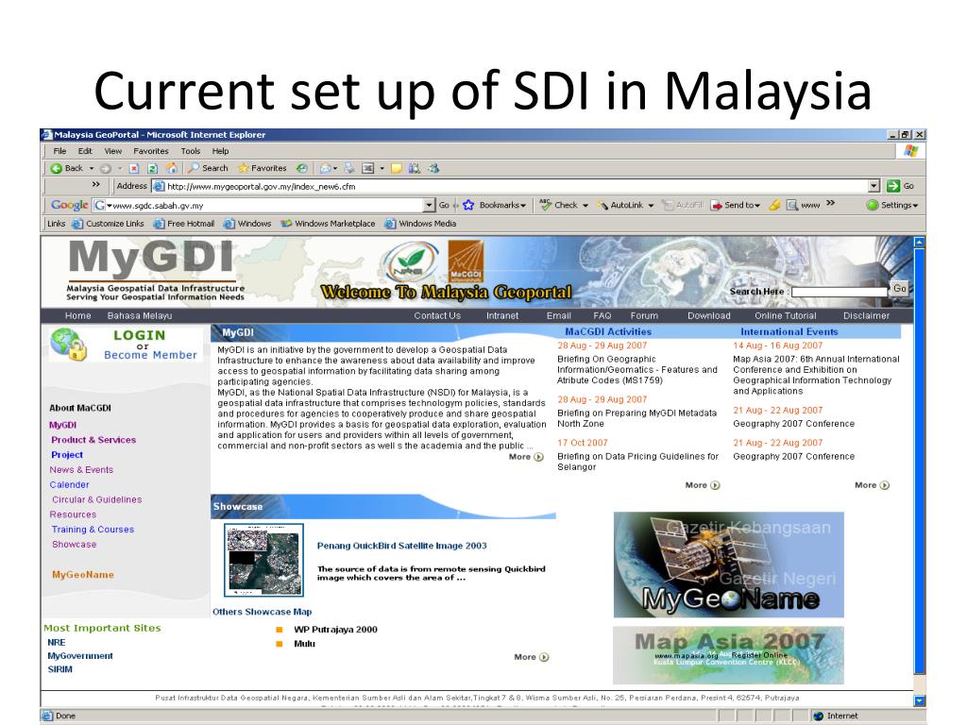Viewport: 967px width, 725px height.
Task: Click the Google toolbar logo
Action: pos(69,205)
